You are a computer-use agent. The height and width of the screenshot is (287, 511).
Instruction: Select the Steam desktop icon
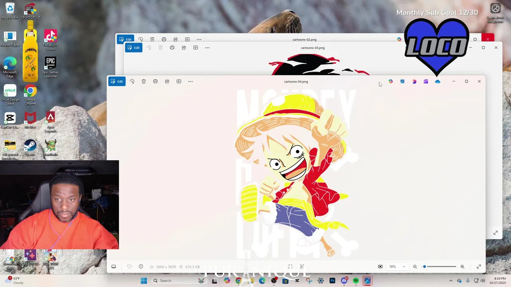pyautogui.click(x=30, y=147)
